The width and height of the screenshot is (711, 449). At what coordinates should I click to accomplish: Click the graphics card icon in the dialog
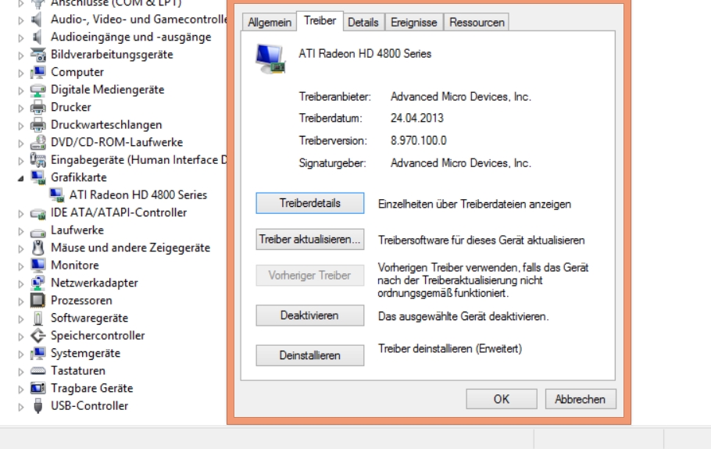(270, 59)
